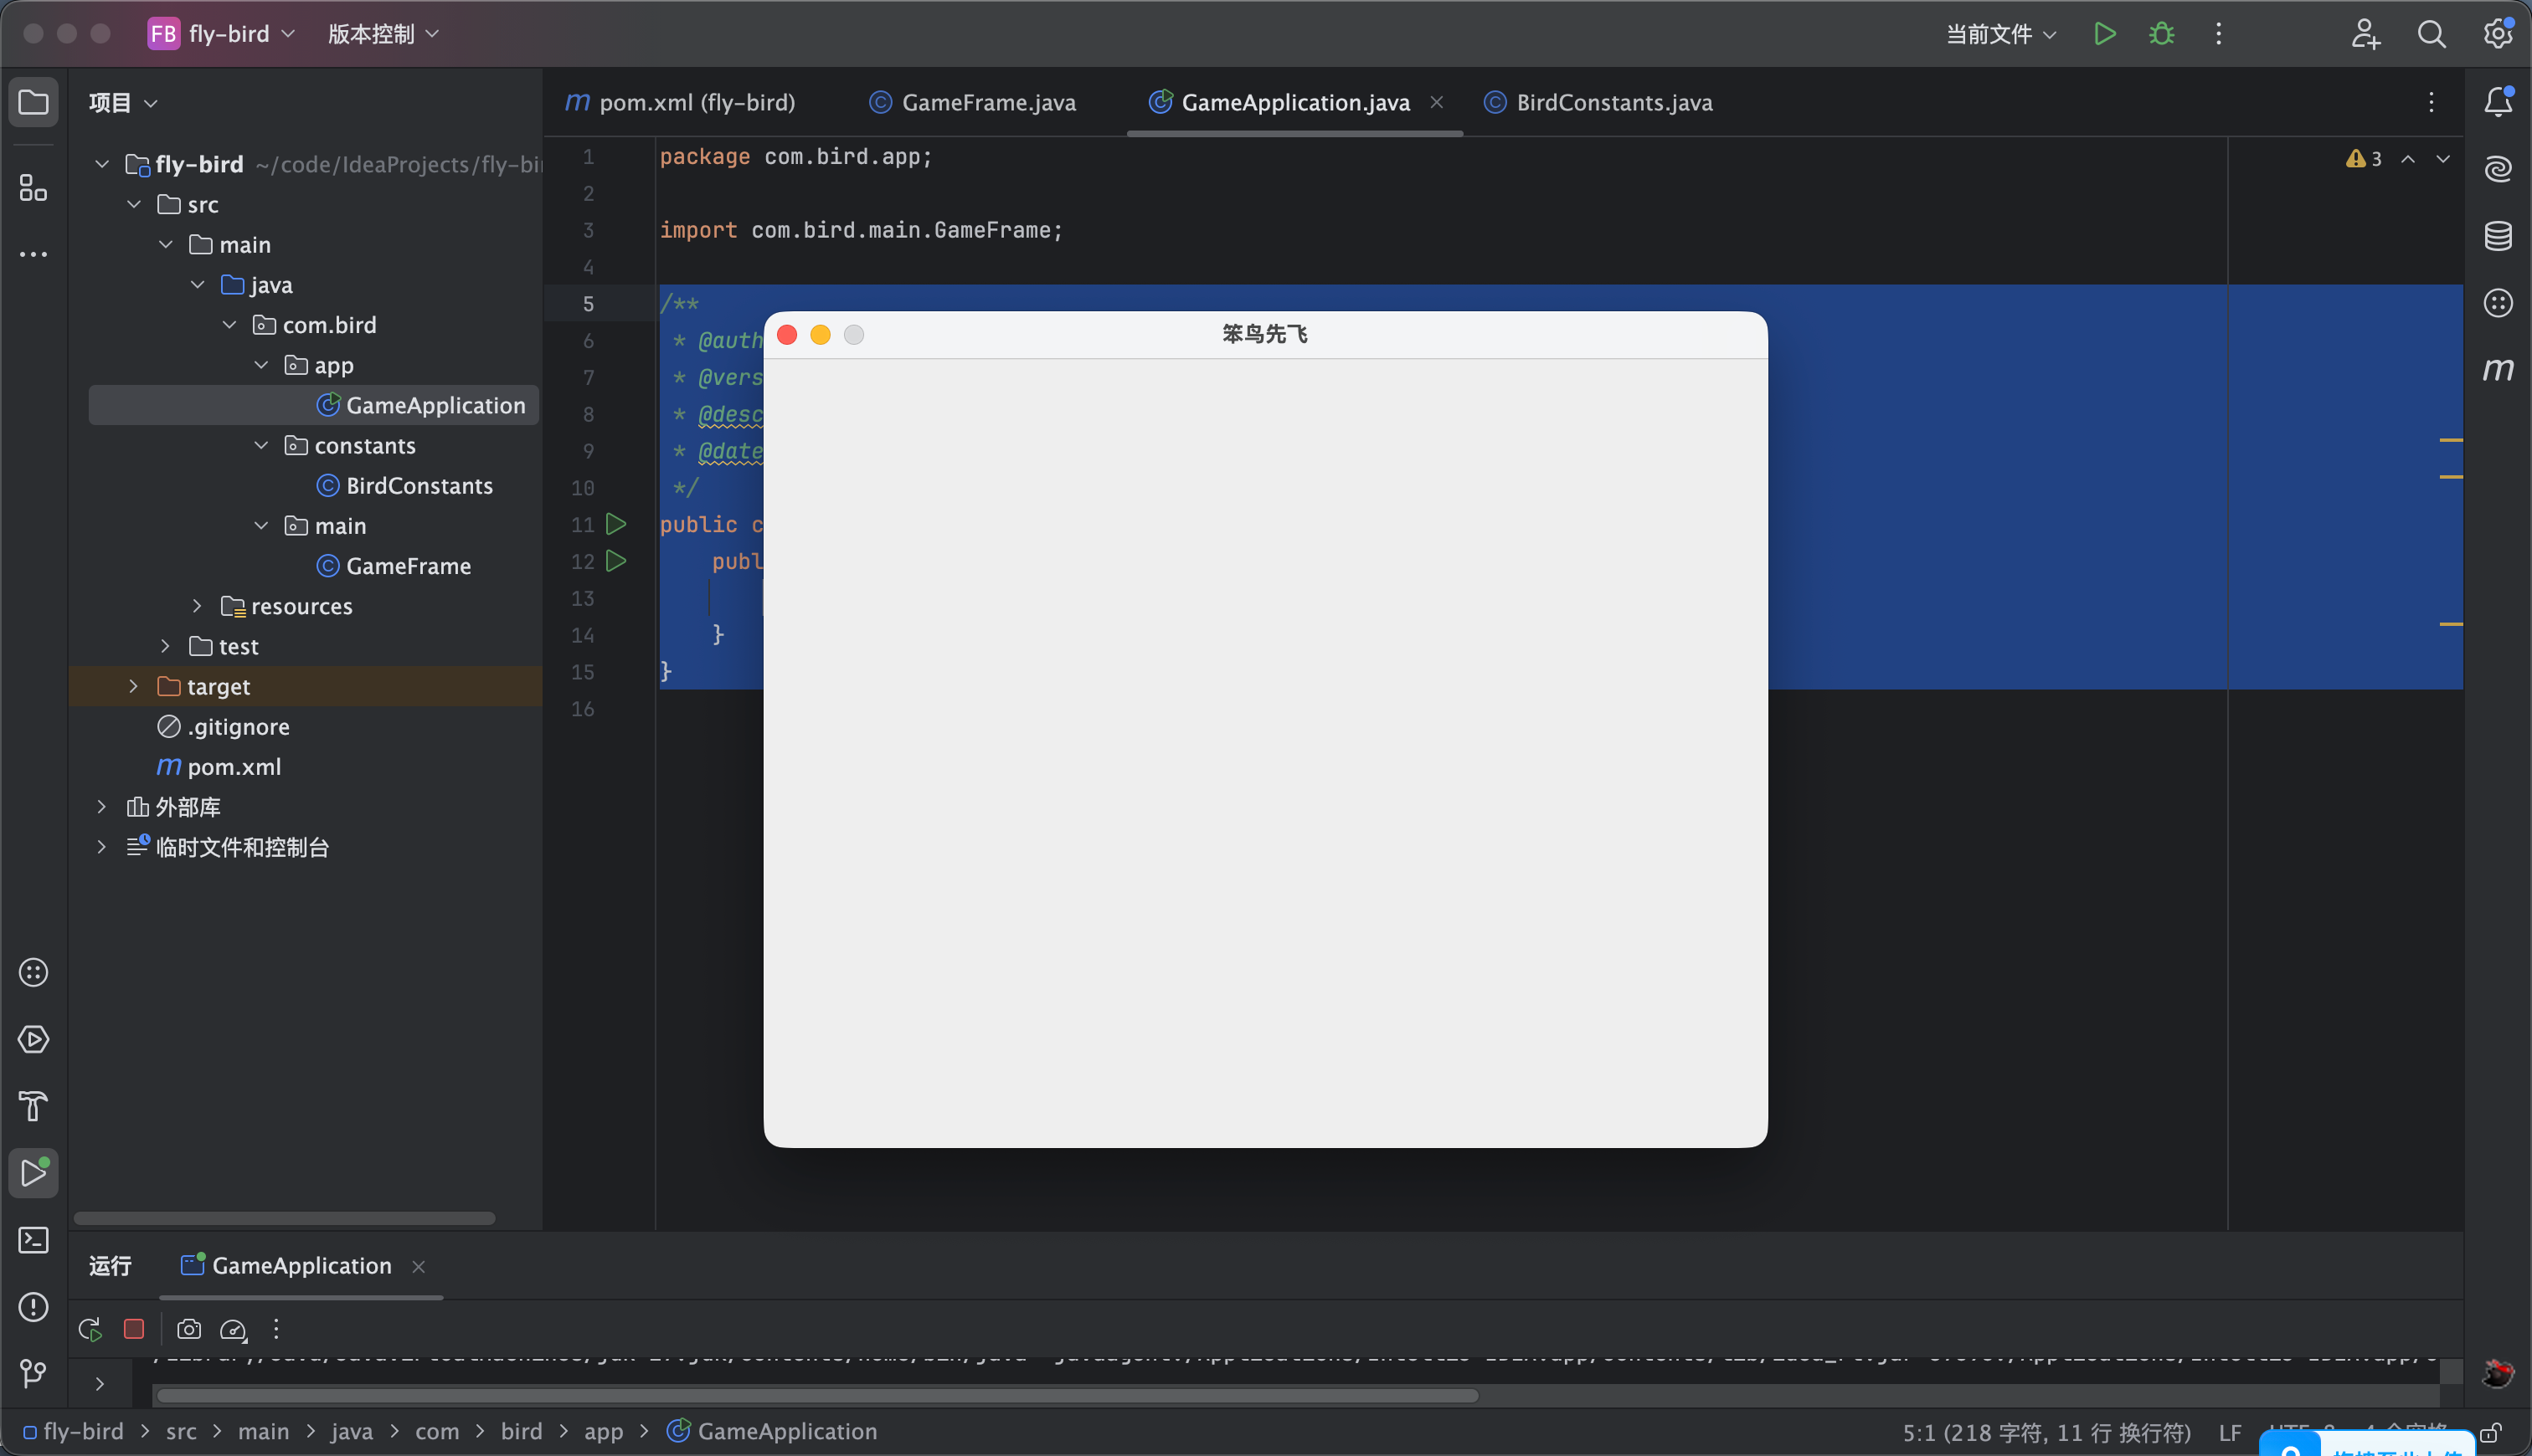
Task: Expand the target folder
Action: (133, 686)
